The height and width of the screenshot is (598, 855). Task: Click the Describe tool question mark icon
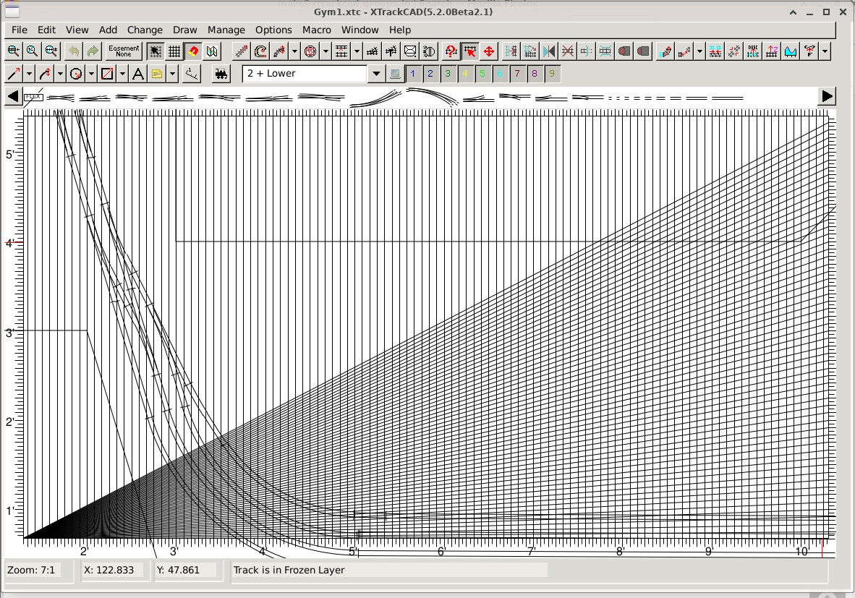click(451, 51)
